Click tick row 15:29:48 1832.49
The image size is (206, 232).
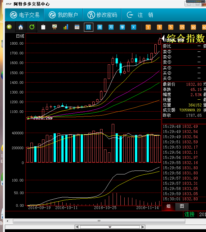(180, 127)
